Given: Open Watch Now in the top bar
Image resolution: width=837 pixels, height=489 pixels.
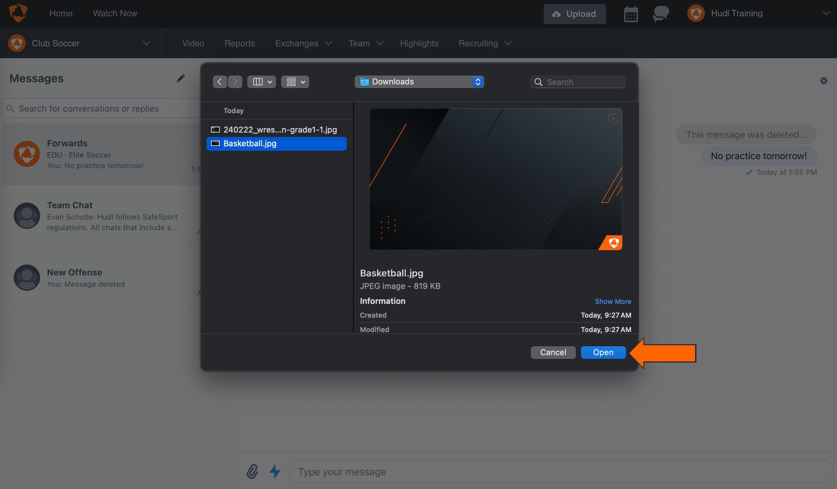Looking at the screenshot, I should pyautogui.click(x=115, y=13).
